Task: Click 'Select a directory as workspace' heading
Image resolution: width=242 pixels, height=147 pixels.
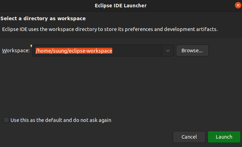Action: (x=43, y=18)
